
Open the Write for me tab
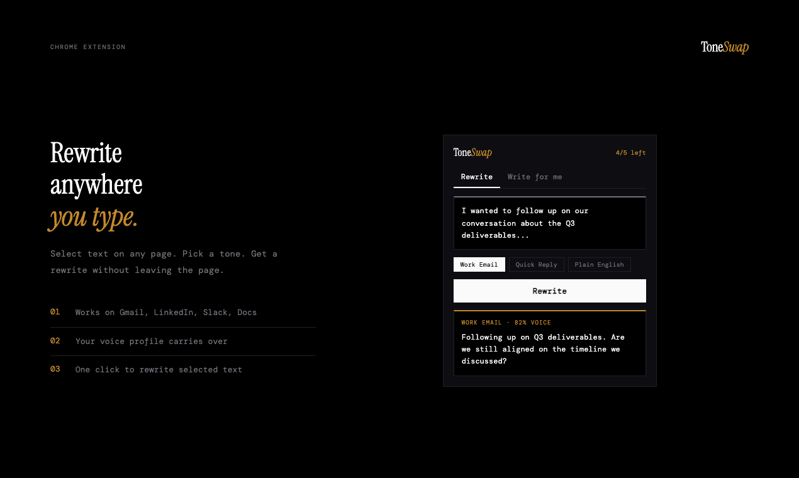535,177
